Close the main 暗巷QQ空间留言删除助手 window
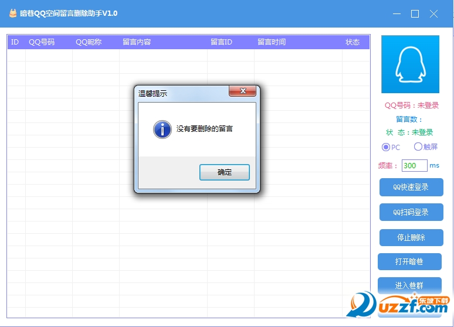 coord(433,13)
